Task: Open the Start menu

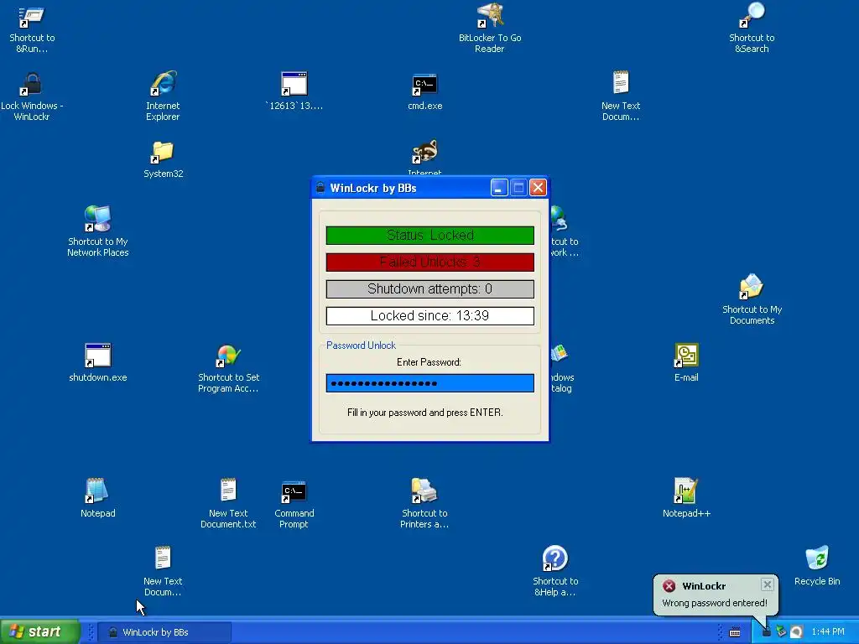Action: coord(40,632)
